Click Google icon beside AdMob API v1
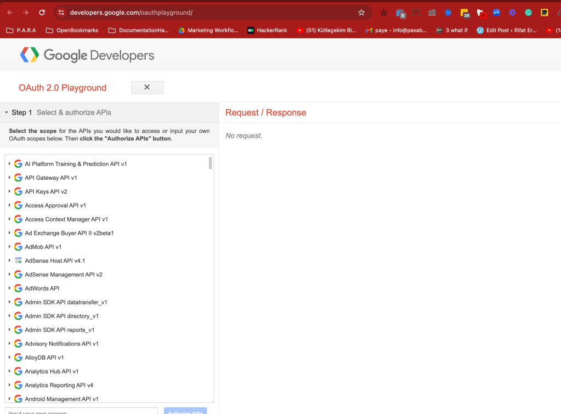Screen dimensions: 561x414 point(18,247)
